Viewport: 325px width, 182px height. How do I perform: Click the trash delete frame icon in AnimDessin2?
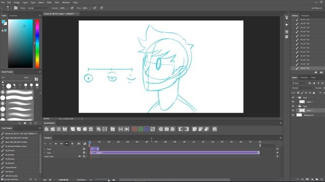pyautogui.click(x=91, y=129)
